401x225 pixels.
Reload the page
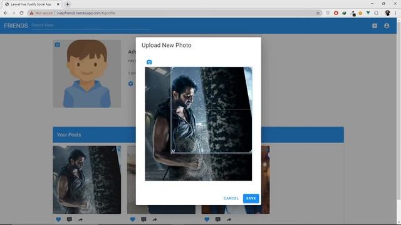click(x=21, y=13)
